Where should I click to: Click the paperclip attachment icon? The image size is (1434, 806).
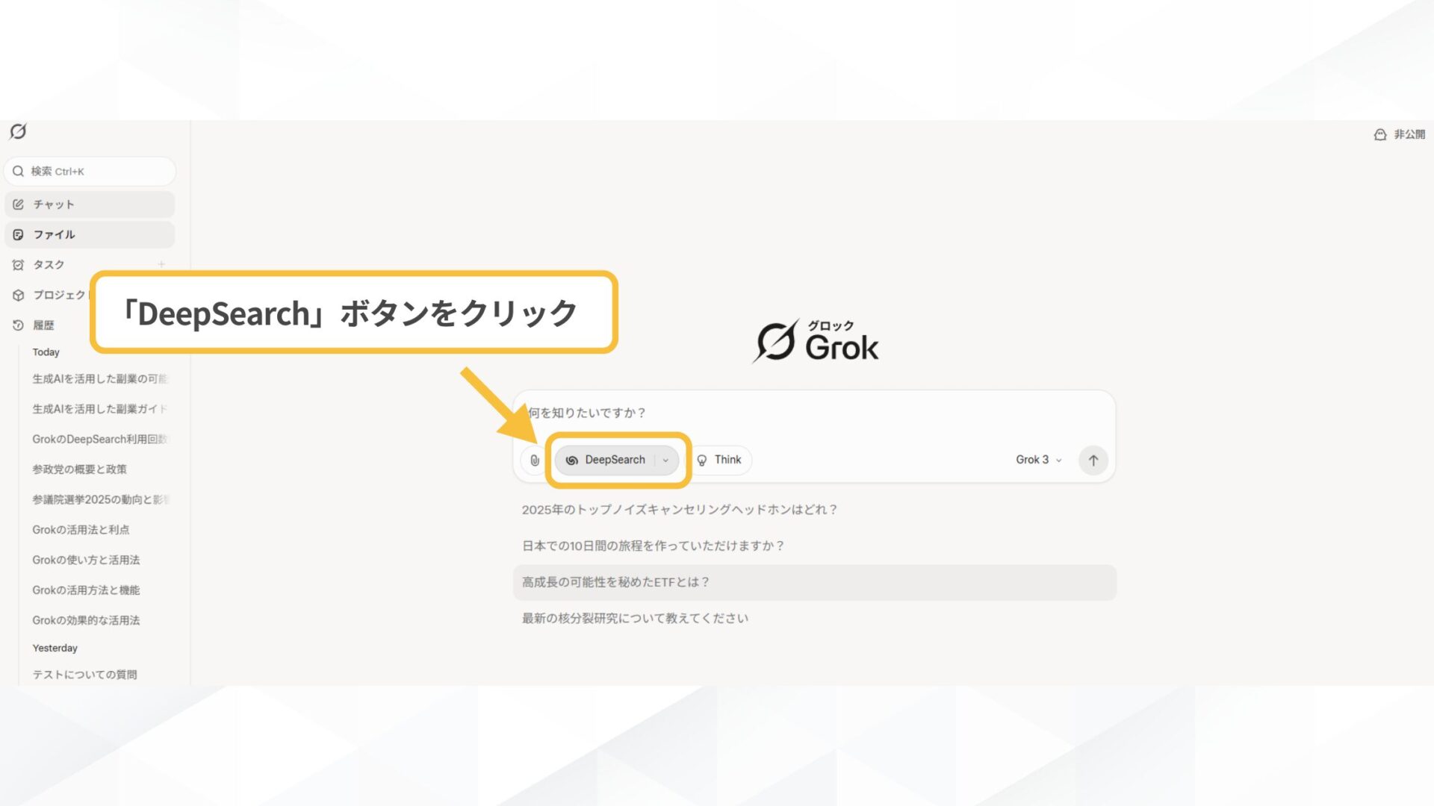(534, 460)
